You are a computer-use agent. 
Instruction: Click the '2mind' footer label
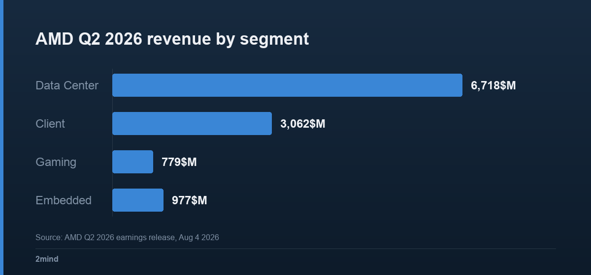point(47,259)
